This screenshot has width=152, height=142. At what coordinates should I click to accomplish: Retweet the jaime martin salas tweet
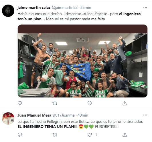pos(55,103)
